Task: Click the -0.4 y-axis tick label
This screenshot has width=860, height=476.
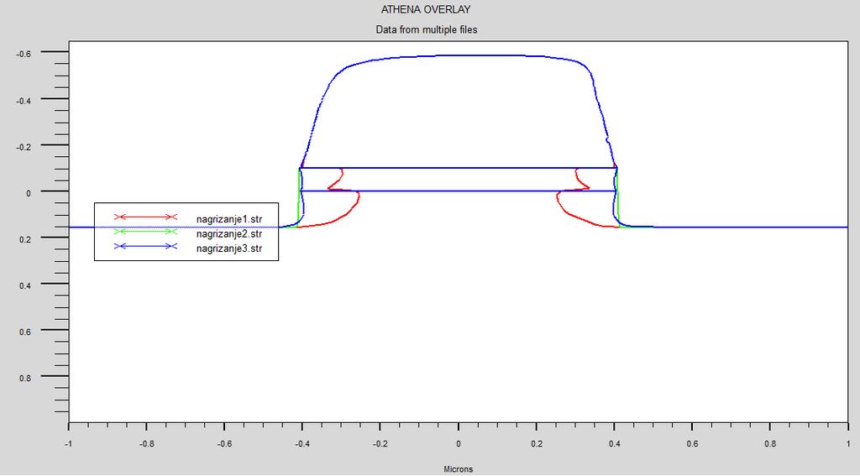Action: [x=24, y=101]
